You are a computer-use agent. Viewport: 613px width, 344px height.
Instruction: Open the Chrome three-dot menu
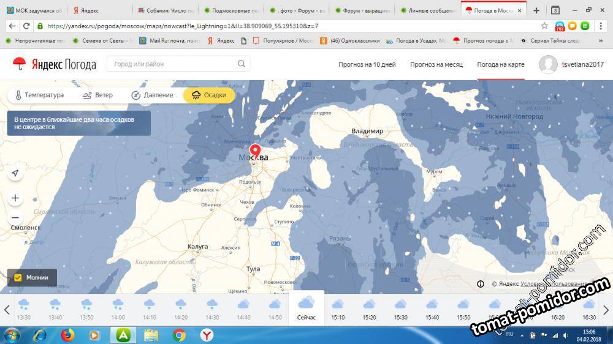pos(601,26)
